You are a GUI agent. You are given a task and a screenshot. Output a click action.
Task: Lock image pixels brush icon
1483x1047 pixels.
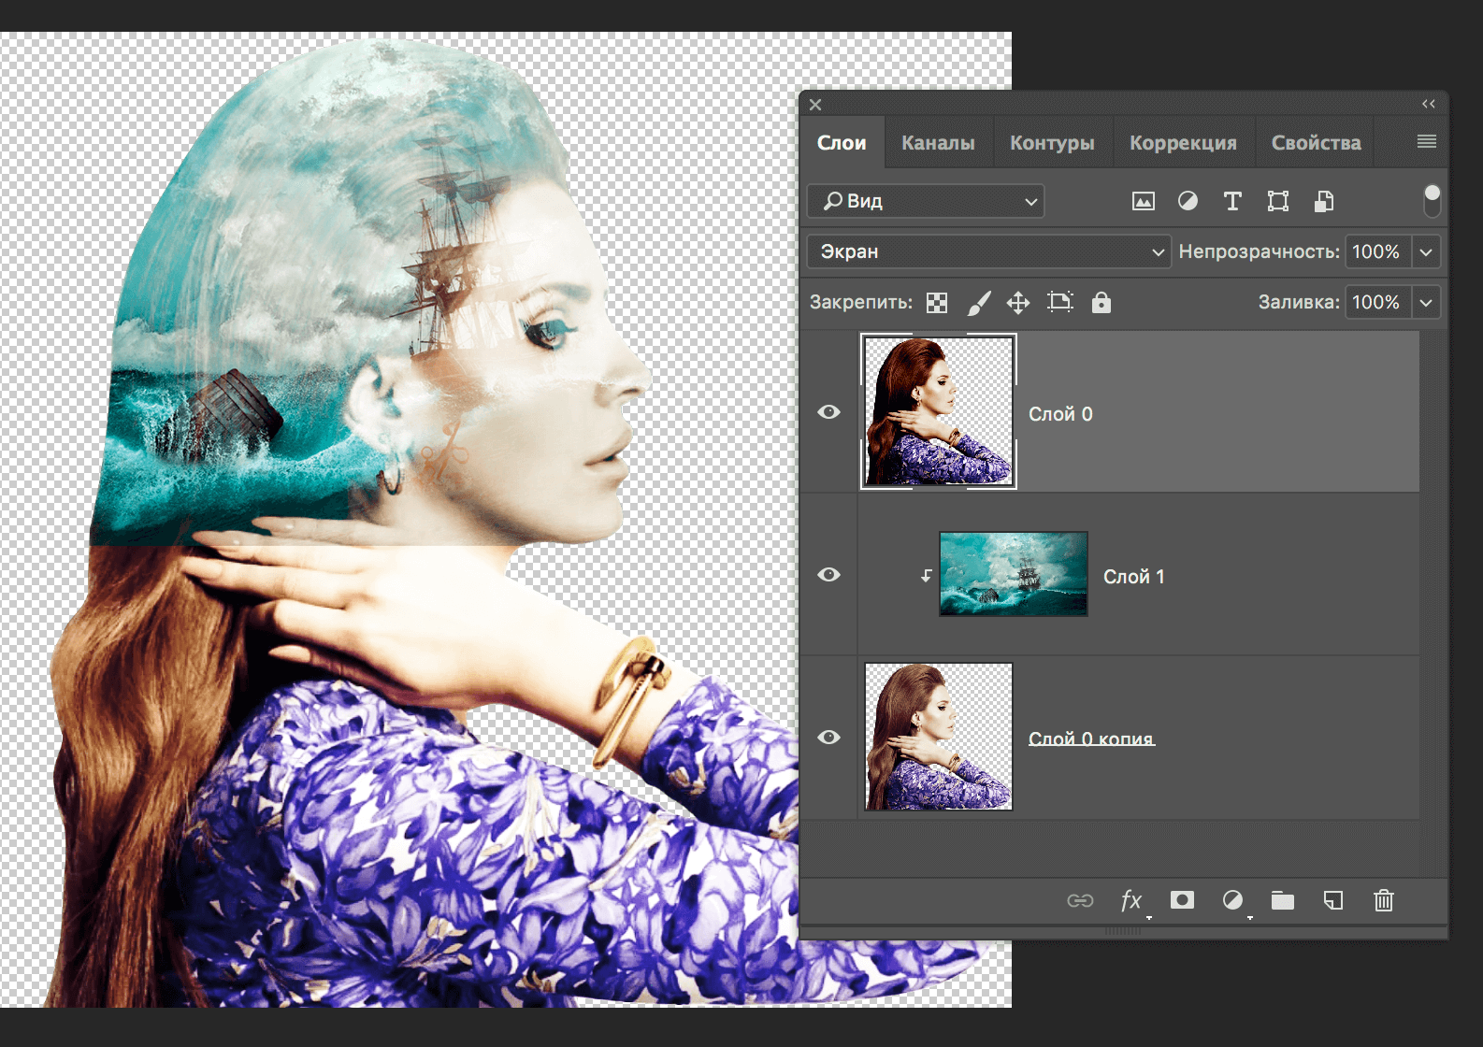coord(978,303)
